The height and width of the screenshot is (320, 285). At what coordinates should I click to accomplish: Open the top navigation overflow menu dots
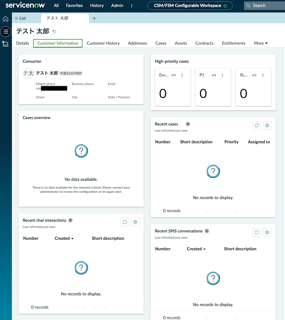132,6
